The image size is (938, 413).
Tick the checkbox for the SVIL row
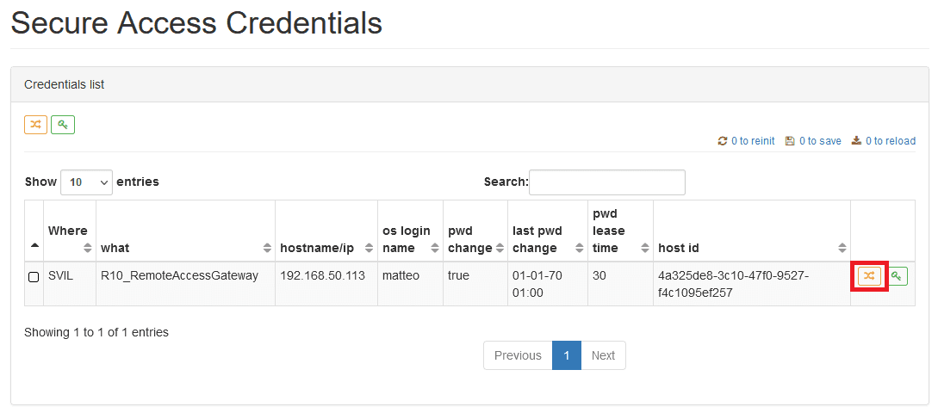click(x=34, y=277)
